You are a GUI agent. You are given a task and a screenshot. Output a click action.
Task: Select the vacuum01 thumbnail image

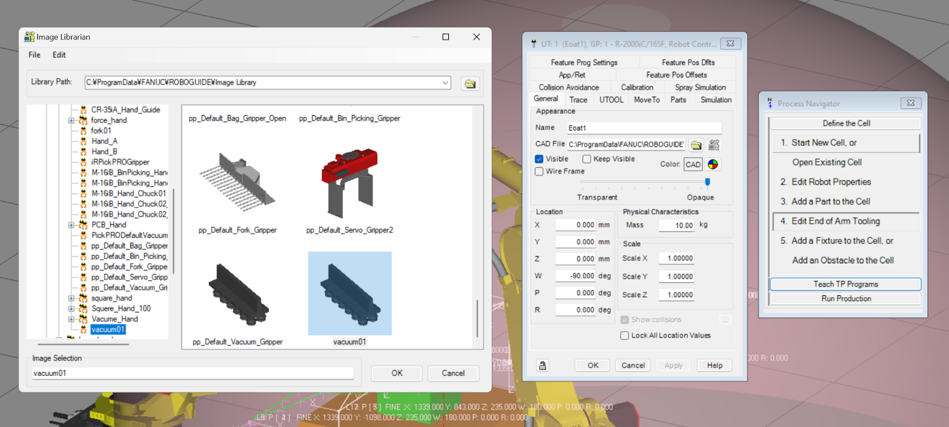350,294
